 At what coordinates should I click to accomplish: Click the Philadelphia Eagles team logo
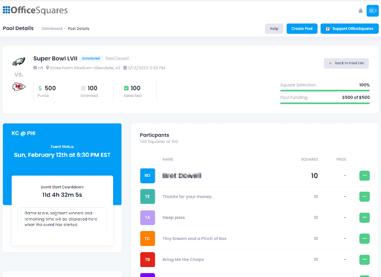19,61
